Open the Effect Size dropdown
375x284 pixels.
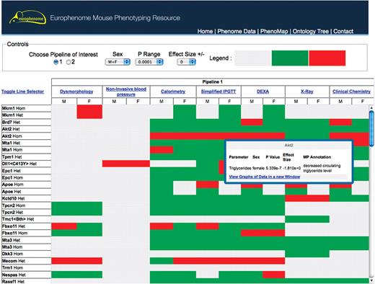[186, 62]
